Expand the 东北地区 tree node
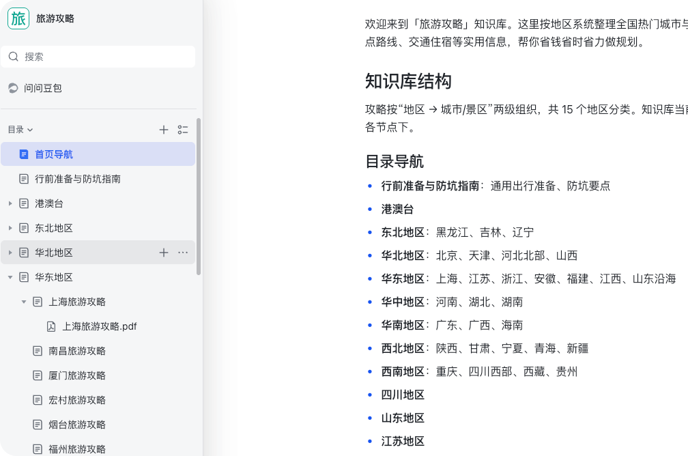Screen dimensions: 688x456 [10, 228]
